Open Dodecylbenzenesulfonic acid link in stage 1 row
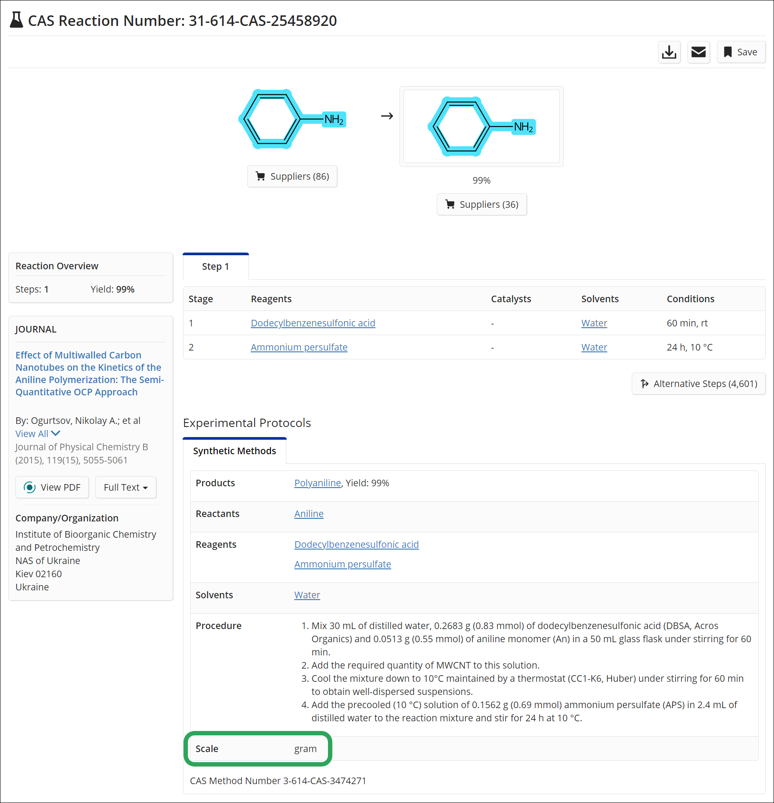Viewport: 774px width, 803px height. [313, 323]
